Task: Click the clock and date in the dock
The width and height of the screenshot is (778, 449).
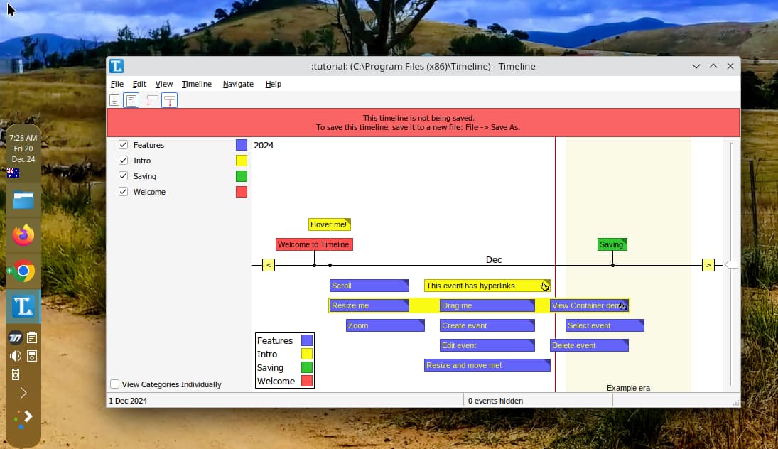Action: click(x=23, y=148)
